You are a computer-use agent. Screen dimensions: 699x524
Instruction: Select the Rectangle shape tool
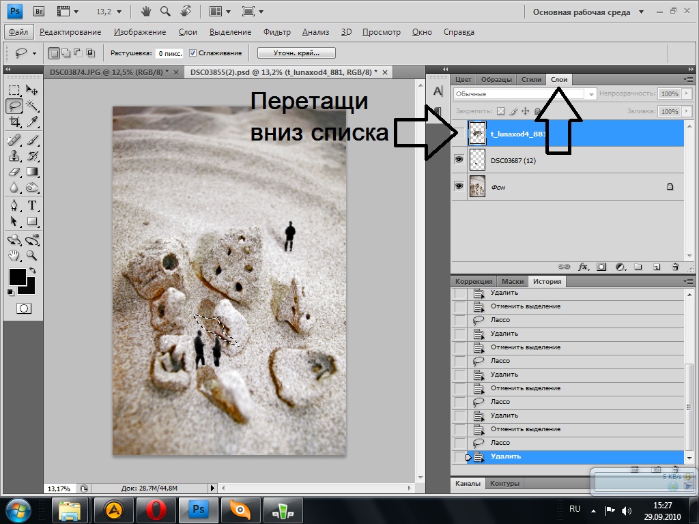click(31, 221)
